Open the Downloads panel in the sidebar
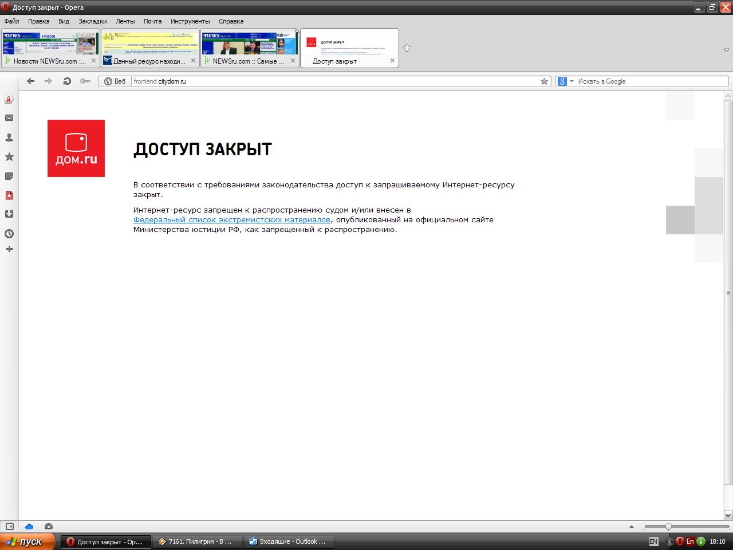The width and height of the screenshot is (733, 550). (x=9, y=214)
